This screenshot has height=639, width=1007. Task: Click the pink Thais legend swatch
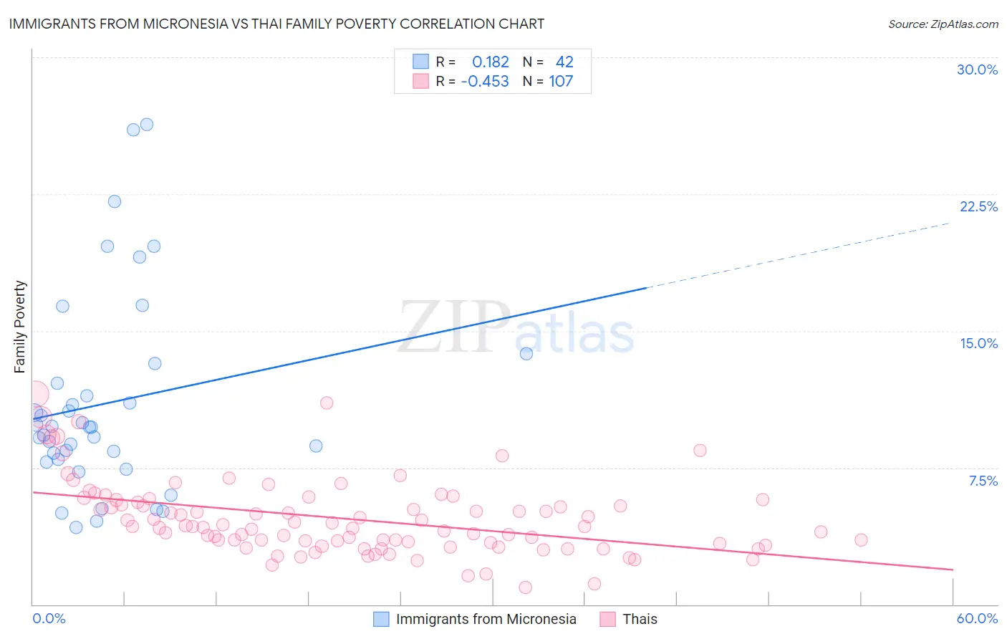coord(608,619)
